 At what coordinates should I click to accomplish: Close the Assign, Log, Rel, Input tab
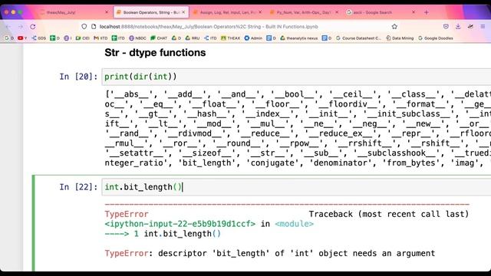[x=260, y=12]
